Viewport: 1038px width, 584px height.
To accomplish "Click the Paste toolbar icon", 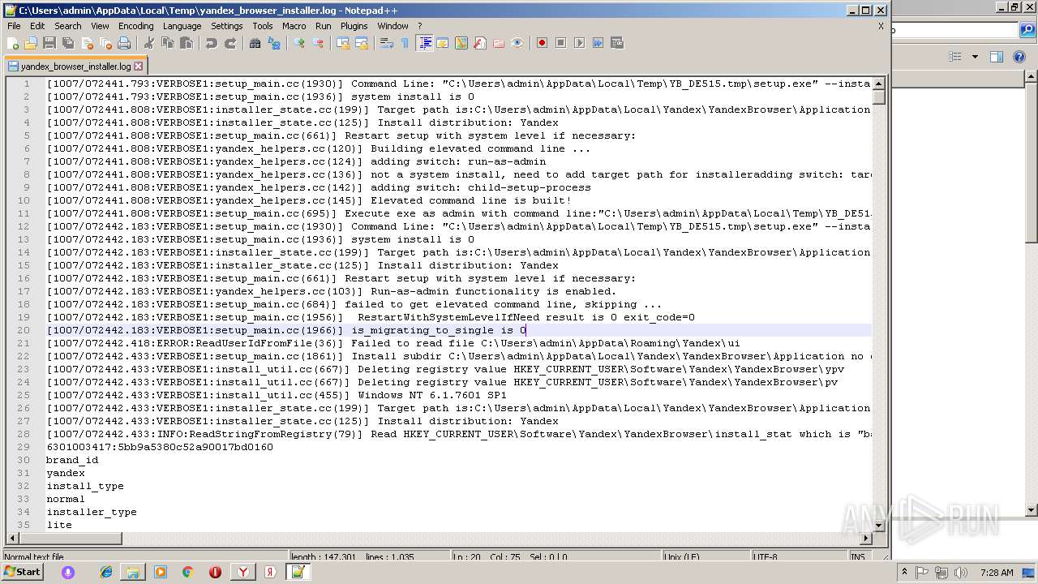I will coord(186,43).
